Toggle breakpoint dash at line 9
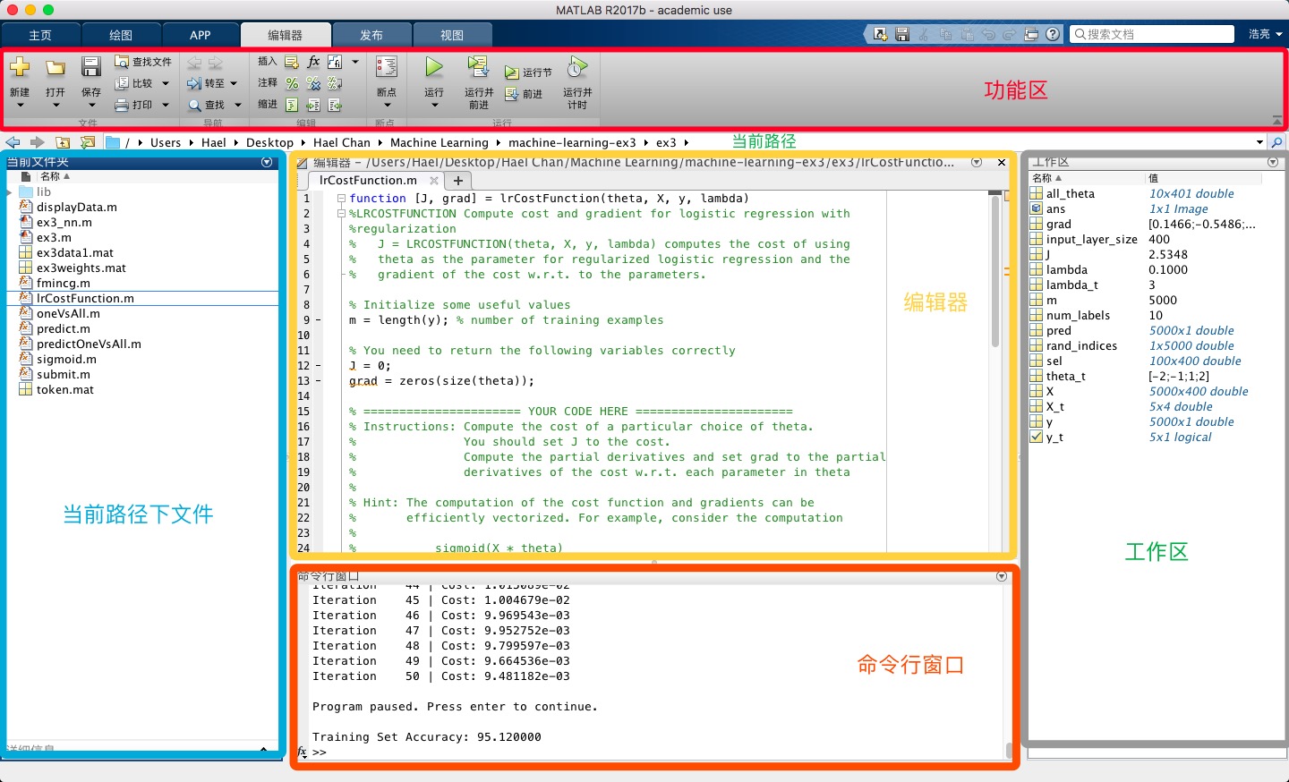1289x782 pixels. pyautogui.click(x=318, y=320)
